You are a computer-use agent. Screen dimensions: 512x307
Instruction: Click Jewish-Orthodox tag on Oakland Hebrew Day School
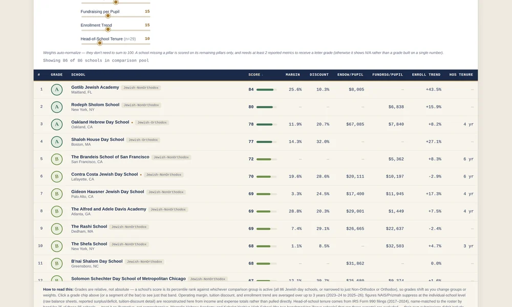152,122
